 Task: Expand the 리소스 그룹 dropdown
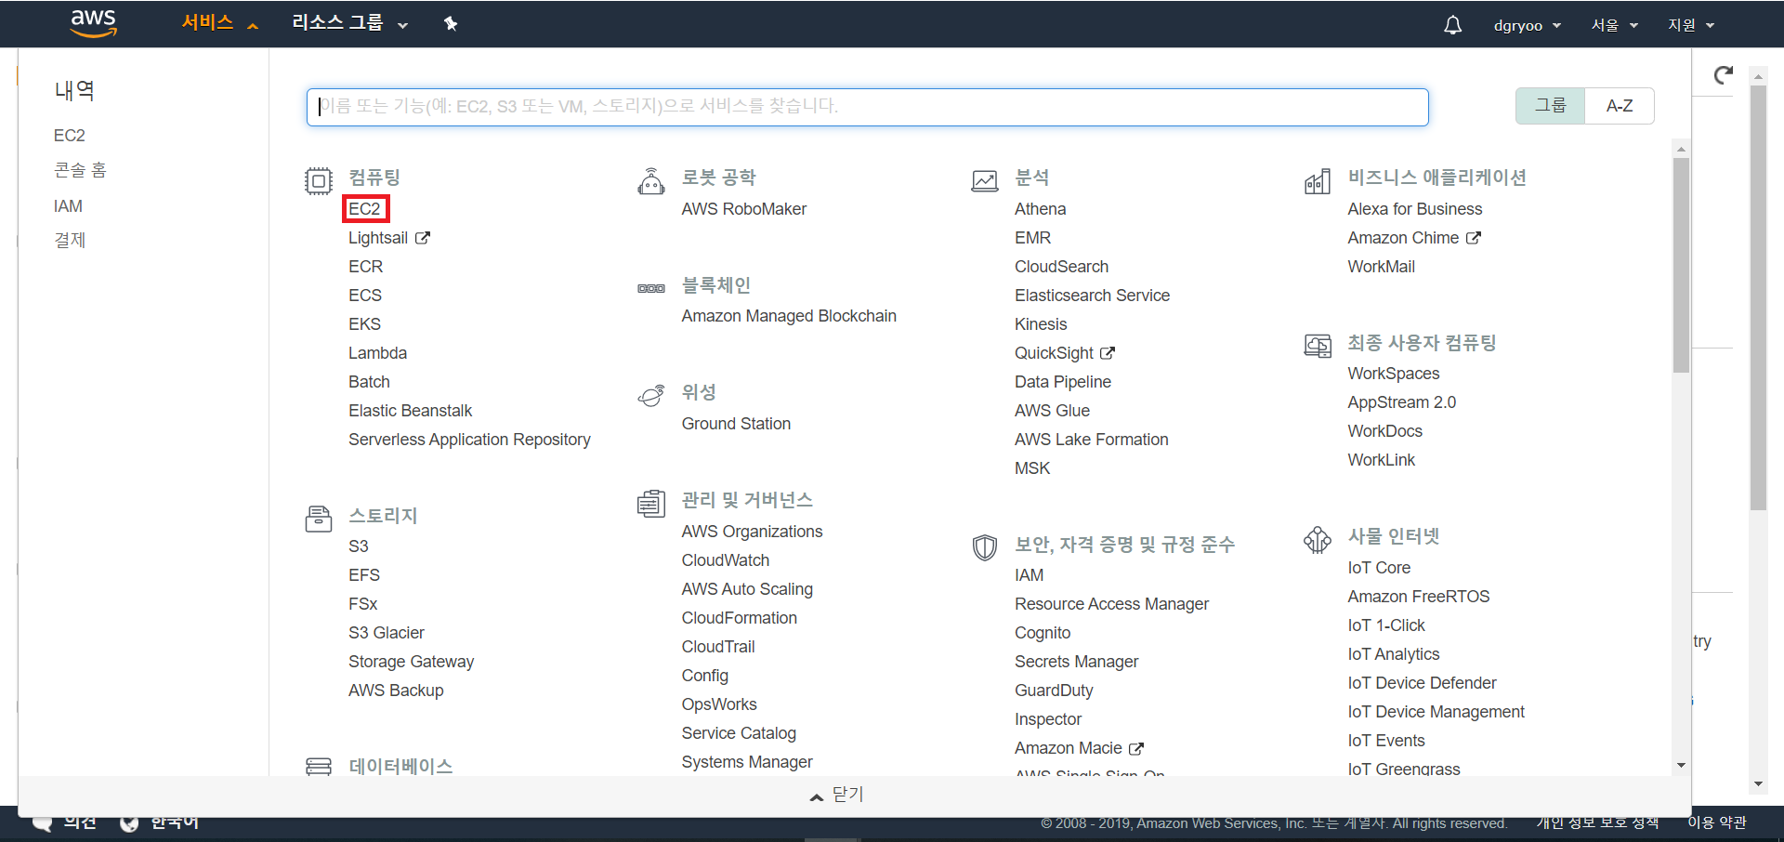tap(350, 23)
